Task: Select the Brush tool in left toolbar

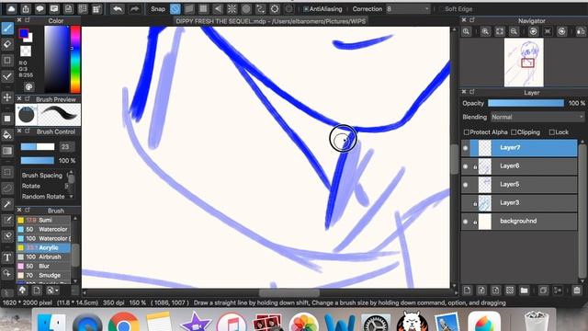Action: [7, 29]
